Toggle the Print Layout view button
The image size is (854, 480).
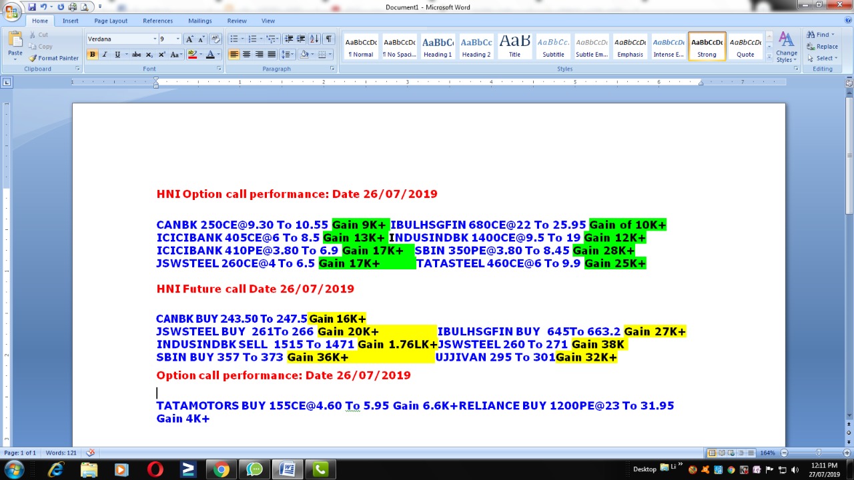712,453
